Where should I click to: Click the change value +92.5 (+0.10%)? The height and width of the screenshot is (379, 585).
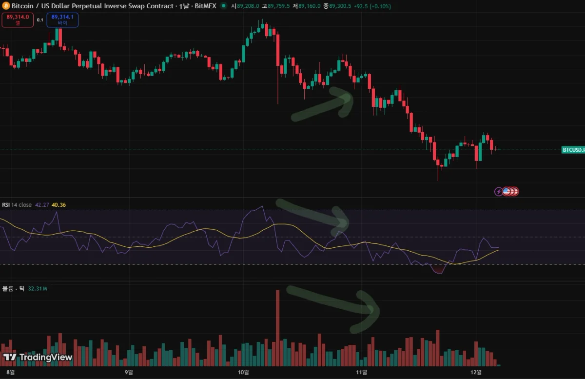(372, 6)
